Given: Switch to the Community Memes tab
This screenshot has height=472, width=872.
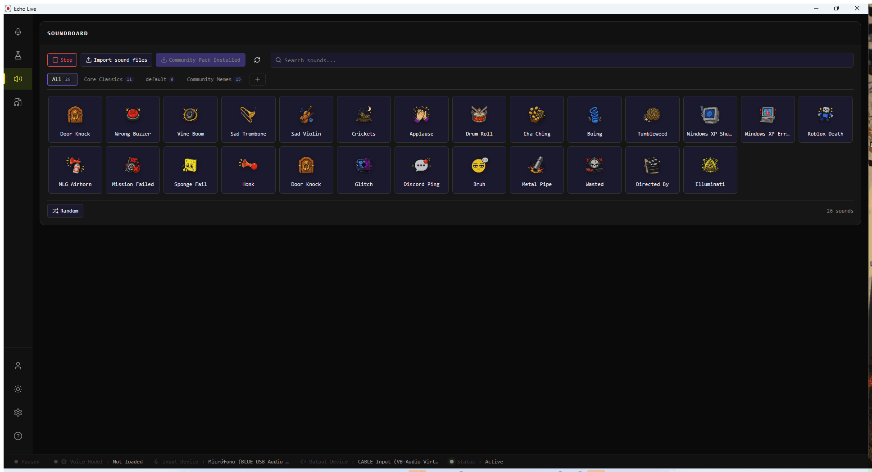Looking at the screenshot, I should (x=214, y=79).
